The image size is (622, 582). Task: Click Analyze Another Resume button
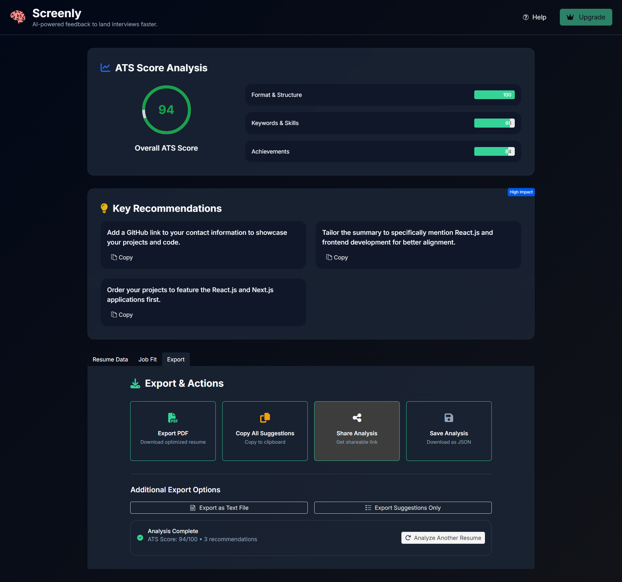443,538
